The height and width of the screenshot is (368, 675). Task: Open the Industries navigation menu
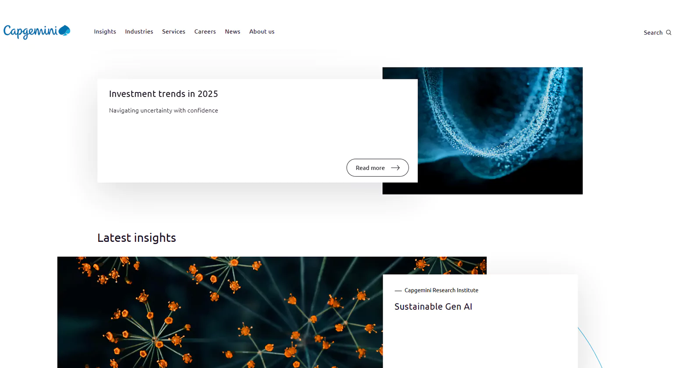[x=139, y=31]
